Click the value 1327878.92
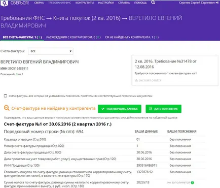Viewport: 220px width, 188px height. tap(144, 172)
